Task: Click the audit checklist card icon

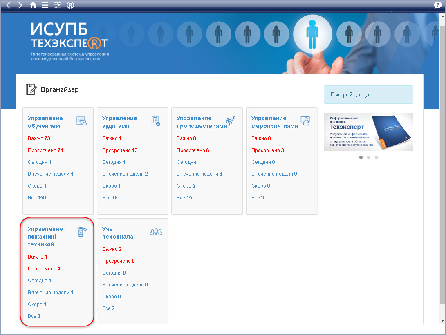Action: tap(156, 121)
